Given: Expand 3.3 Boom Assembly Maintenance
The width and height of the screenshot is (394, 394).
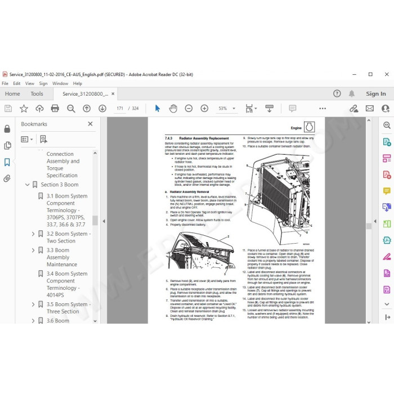Looking at the screenshot, I should 33,250.
